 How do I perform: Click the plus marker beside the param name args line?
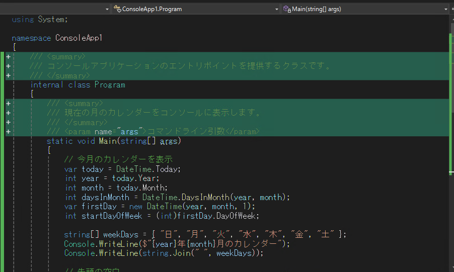8,131
